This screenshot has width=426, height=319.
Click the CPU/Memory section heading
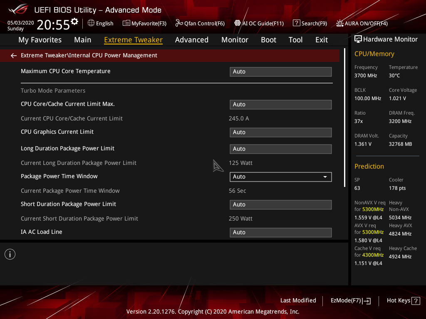point(374,54)
